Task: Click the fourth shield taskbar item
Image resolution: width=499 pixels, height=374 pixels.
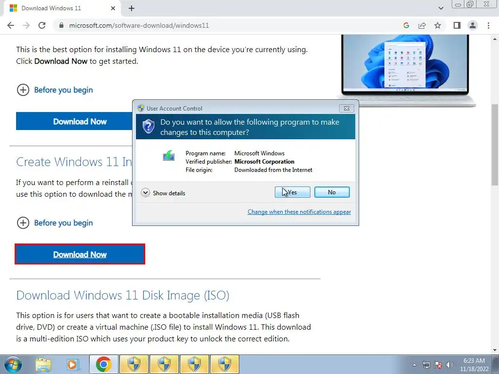Action: [x=225, y=364]
